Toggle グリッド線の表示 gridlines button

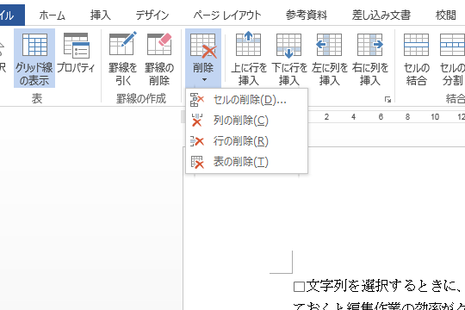[34, 59]
